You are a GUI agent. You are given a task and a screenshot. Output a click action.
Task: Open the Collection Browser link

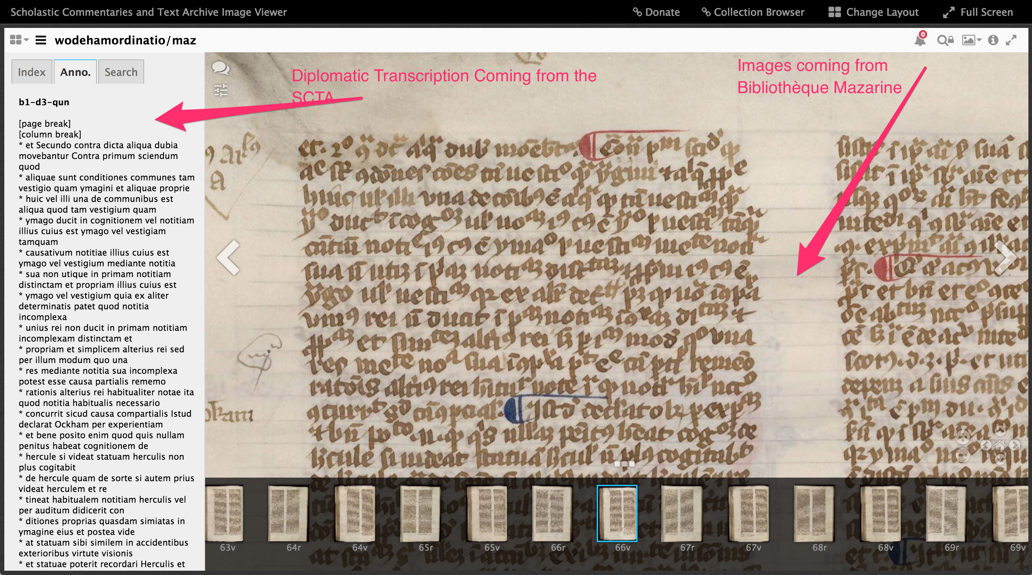click(x=753, y=12)
